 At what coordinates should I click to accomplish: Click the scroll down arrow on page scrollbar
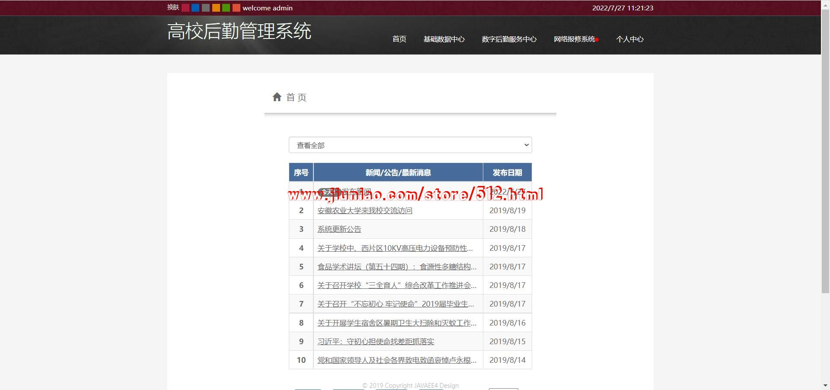click(x=825, y=385)
